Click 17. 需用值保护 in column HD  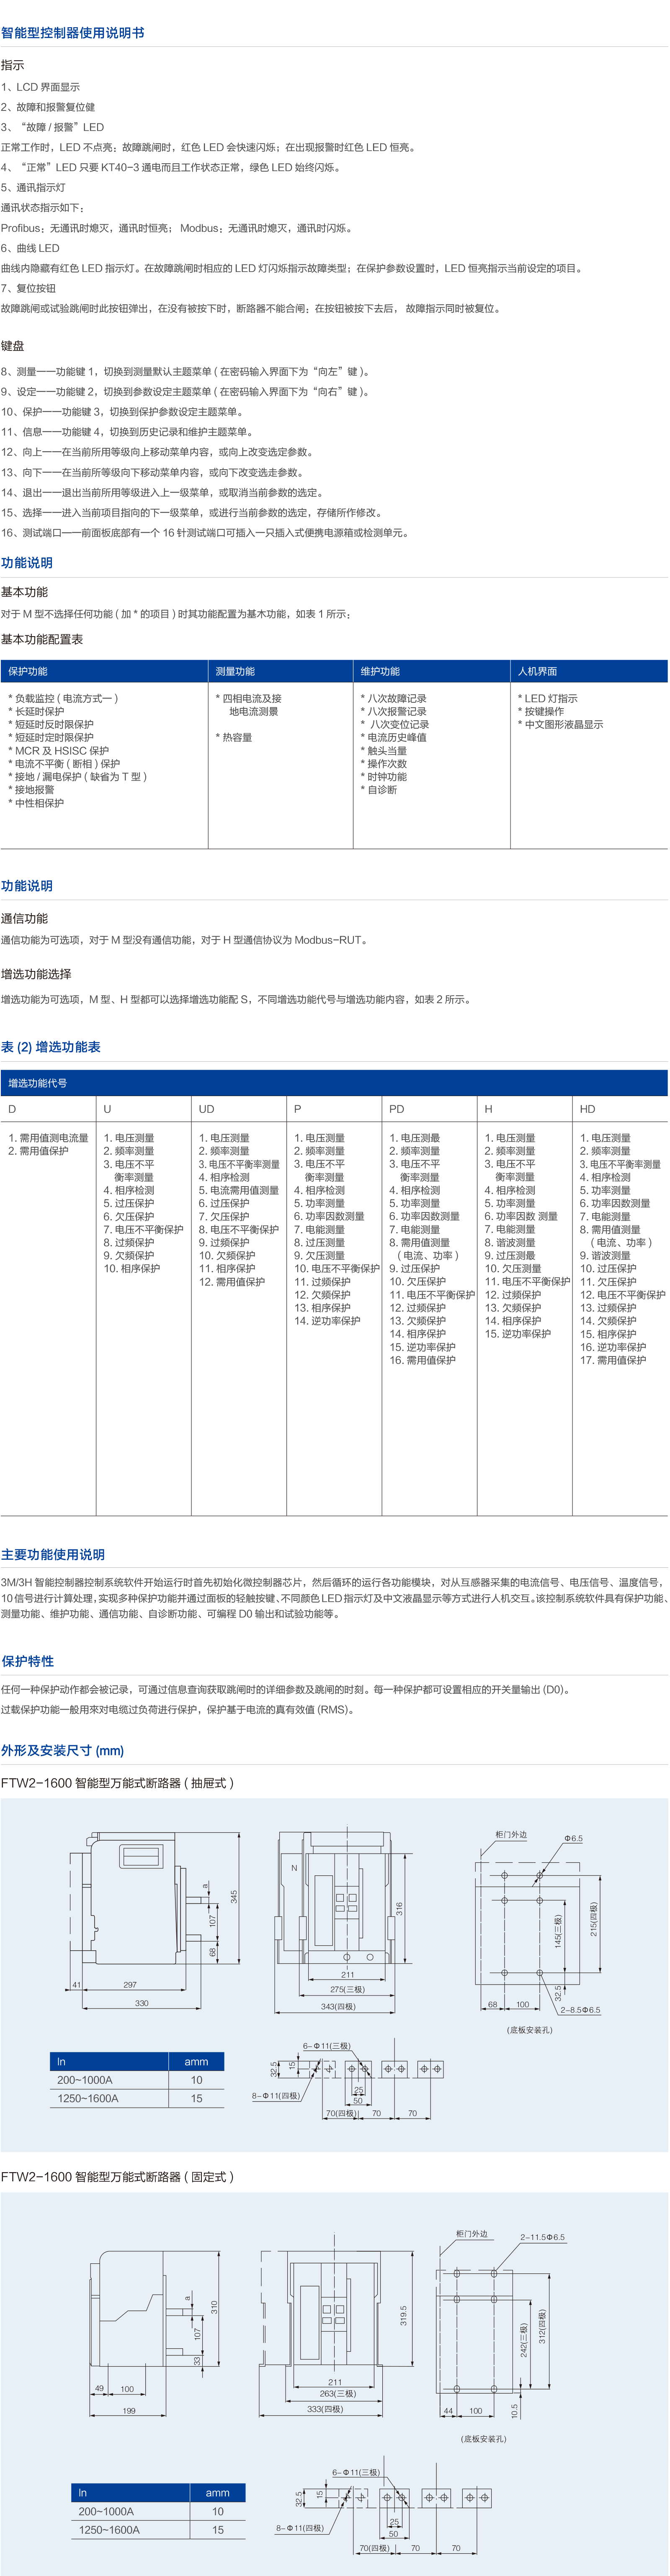[x=613, y=1360]
